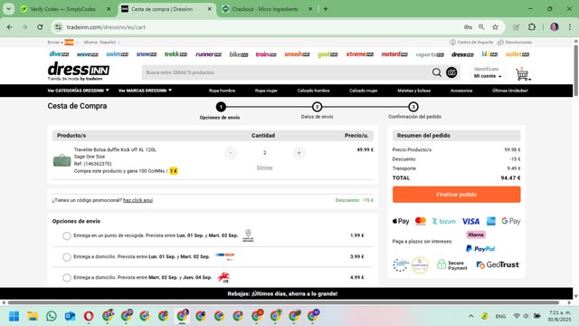Viewport: 579px width, 326px height.
Task: Decrease quantity with minus button
Action: coord(231,153)
